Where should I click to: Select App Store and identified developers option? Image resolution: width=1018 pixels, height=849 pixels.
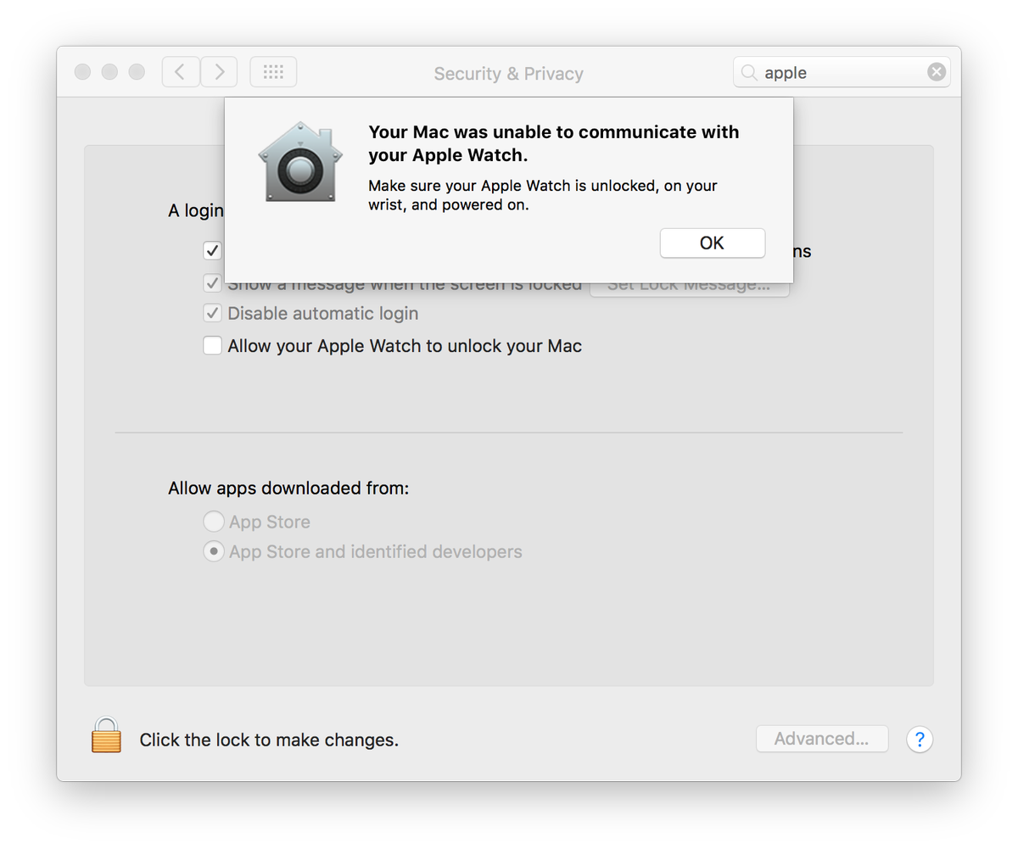[214, 551]
